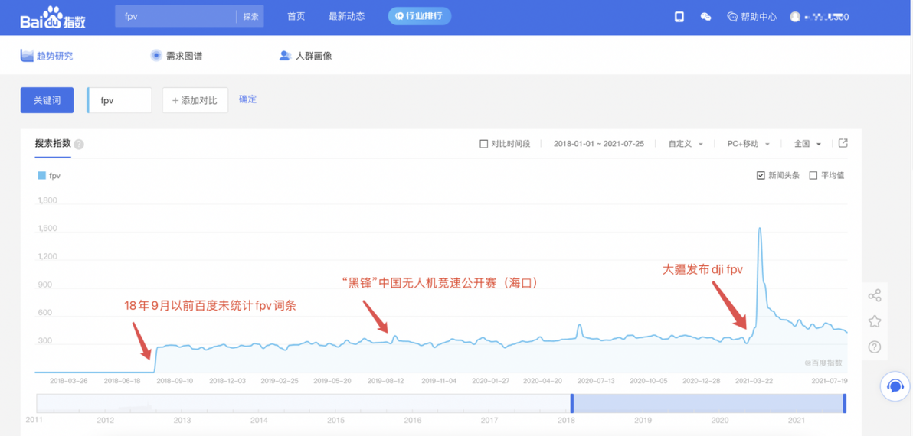Open the share icon beside the chart
Screen dimensions: 913x436
tap(874, 295)
